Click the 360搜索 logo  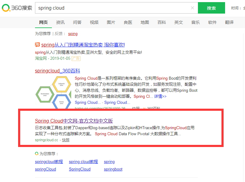point(17,8)
